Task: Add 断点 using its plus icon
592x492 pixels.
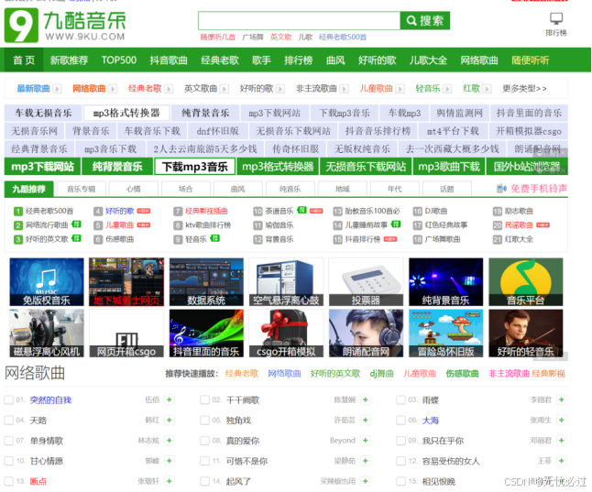Action: (170, 481)
